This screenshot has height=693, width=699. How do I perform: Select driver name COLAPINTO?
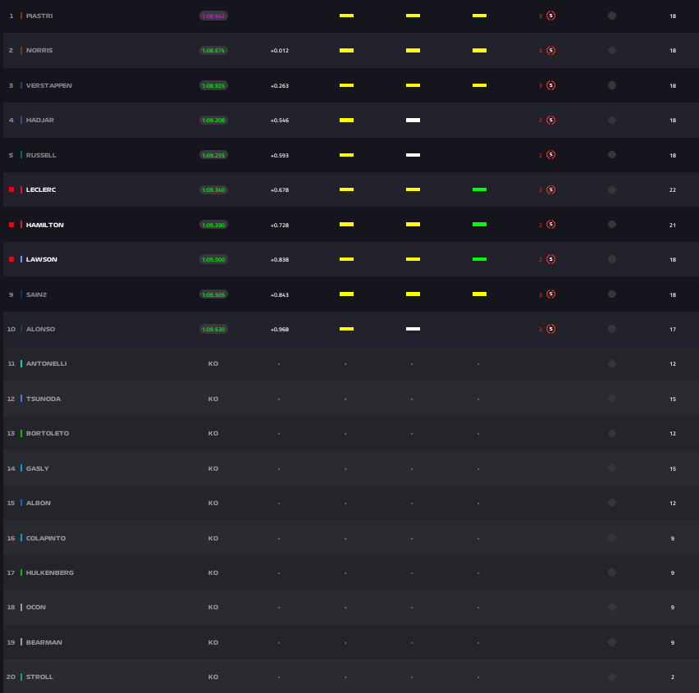[46, 538]
